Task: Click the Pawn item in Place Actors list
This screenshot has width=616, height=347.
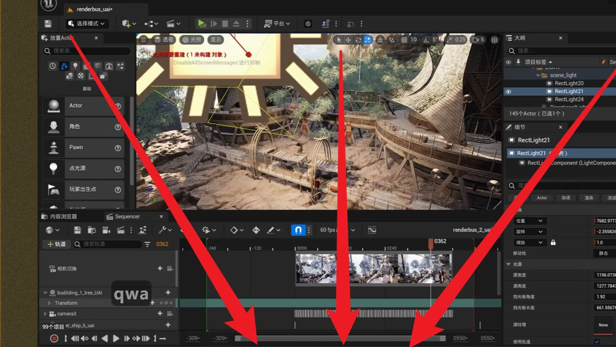Action: [x=83, y=147]
